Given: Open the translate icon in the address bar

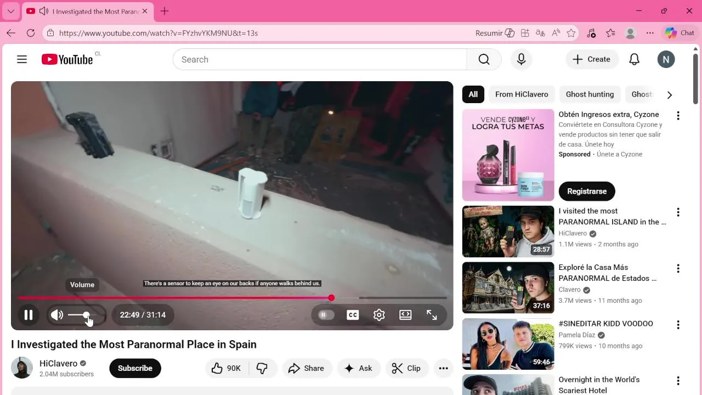Looking at the screenshot, I should click(x=540, y=33).
